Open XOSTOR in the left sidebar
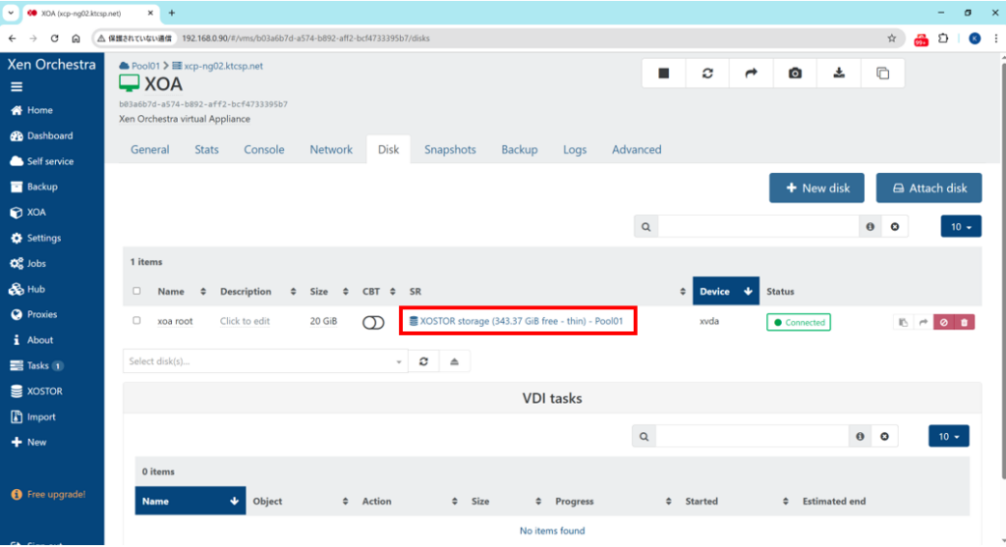Image resolution: width=1006 pixels, height=547 pixels. (44, 391)
